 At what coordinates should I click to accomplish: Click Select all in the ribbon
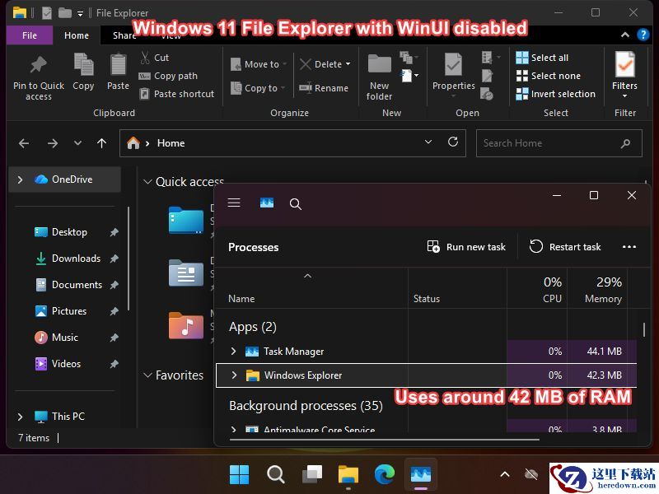point(542,58)
